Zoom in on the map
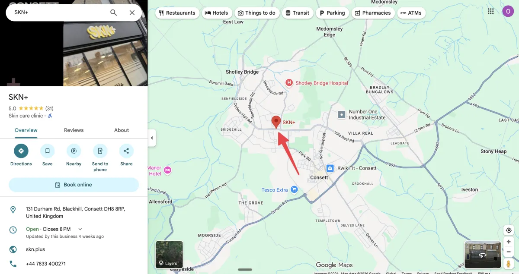The width and height of the screenshot is (519, 274). [x=509, y=242]
